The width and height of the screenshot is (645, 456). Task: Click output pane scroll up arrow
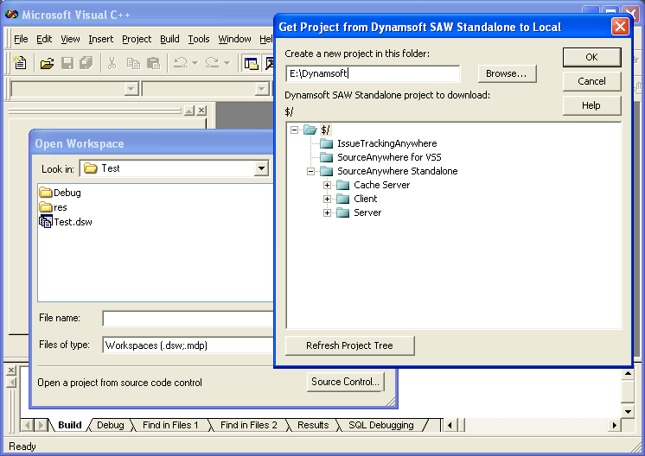click(628, 374)
